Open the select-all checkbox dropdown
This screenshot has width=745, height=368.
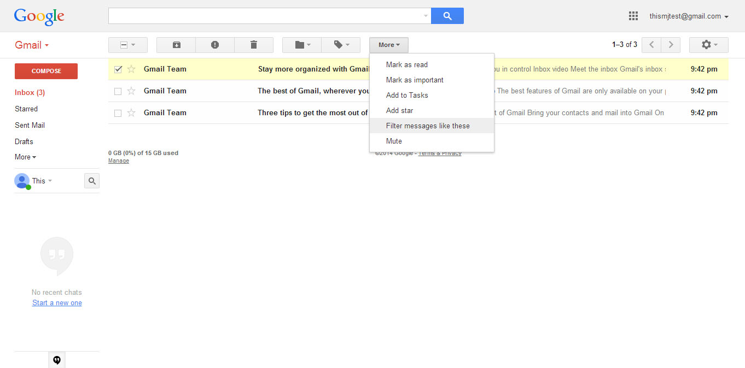pos(128,45)
